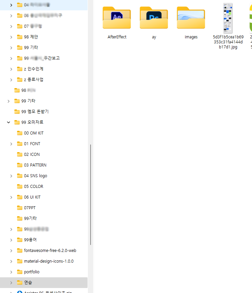The height and width of the screenshot is (293, 252).
Task: Select 00 OM KIT tree item
Action: [x=44, y=133]
